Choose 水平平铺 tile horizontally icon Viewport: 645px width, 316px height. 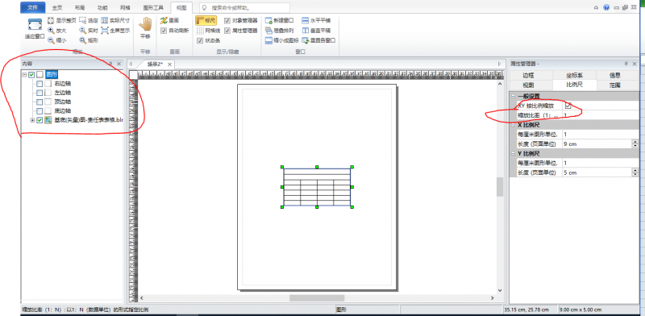click(x=306, y=20)
